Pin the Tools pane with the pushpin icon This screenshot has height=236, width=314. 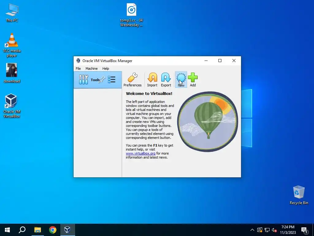click(x=102, y=80)
